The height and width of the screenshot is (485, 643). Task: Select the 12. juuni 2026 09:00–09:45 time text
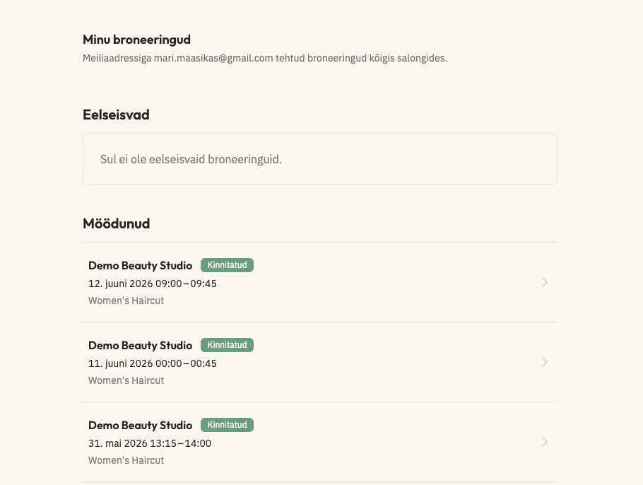(x=153, y=284)
